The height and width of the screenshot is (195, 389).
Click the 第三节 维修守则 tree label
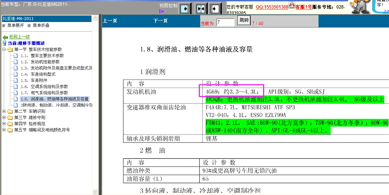pos(30,118)
